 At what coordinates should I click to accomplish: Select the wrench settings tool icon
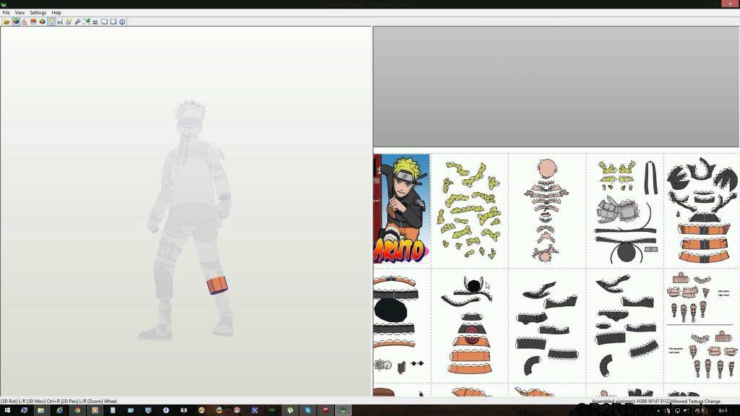pyautogui.click(x=78, y=22)
